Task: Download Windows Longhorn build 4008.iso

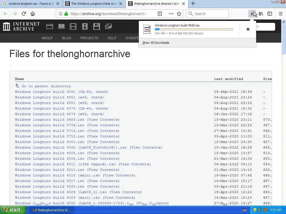Action: 50,159
